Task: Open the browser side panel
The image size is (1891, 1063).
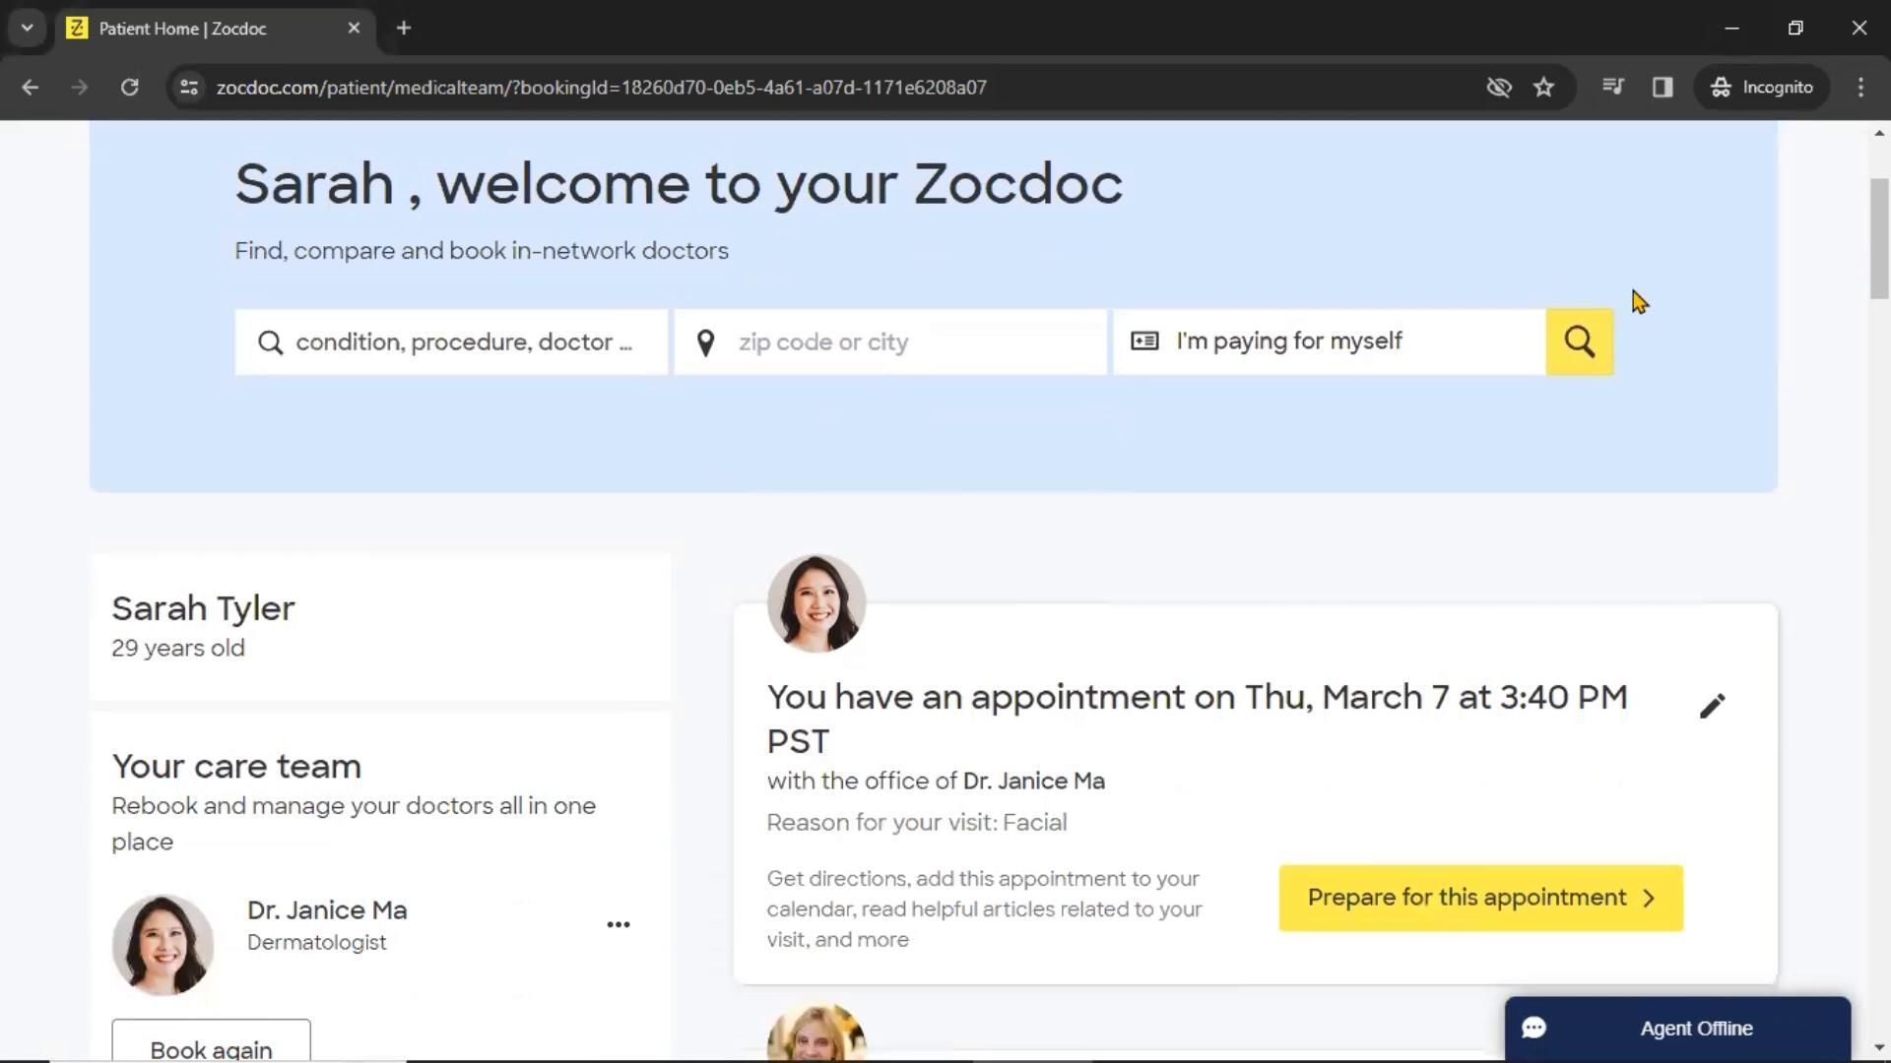Action: click(1663, 88)
